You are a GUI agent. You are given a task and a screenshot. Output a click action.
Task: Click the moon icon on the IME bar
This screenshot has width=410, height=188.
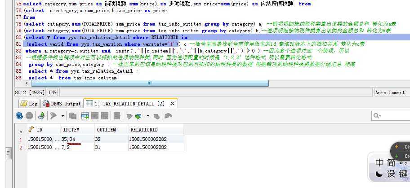pos(379,174)
